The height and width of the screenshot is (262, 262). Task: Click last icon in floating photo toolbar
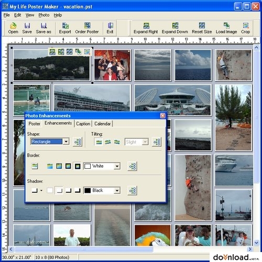click(x=87, y=52)
